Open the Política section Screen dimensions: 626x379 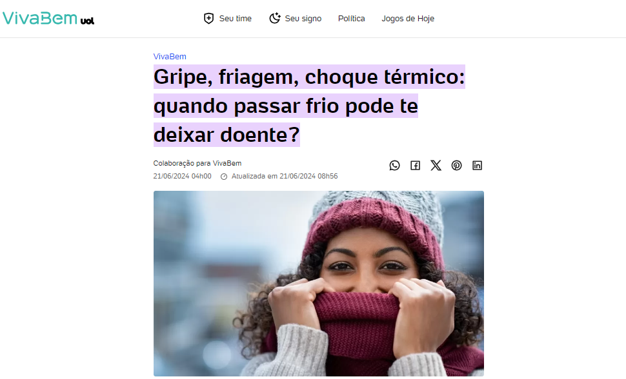point(351,18)
